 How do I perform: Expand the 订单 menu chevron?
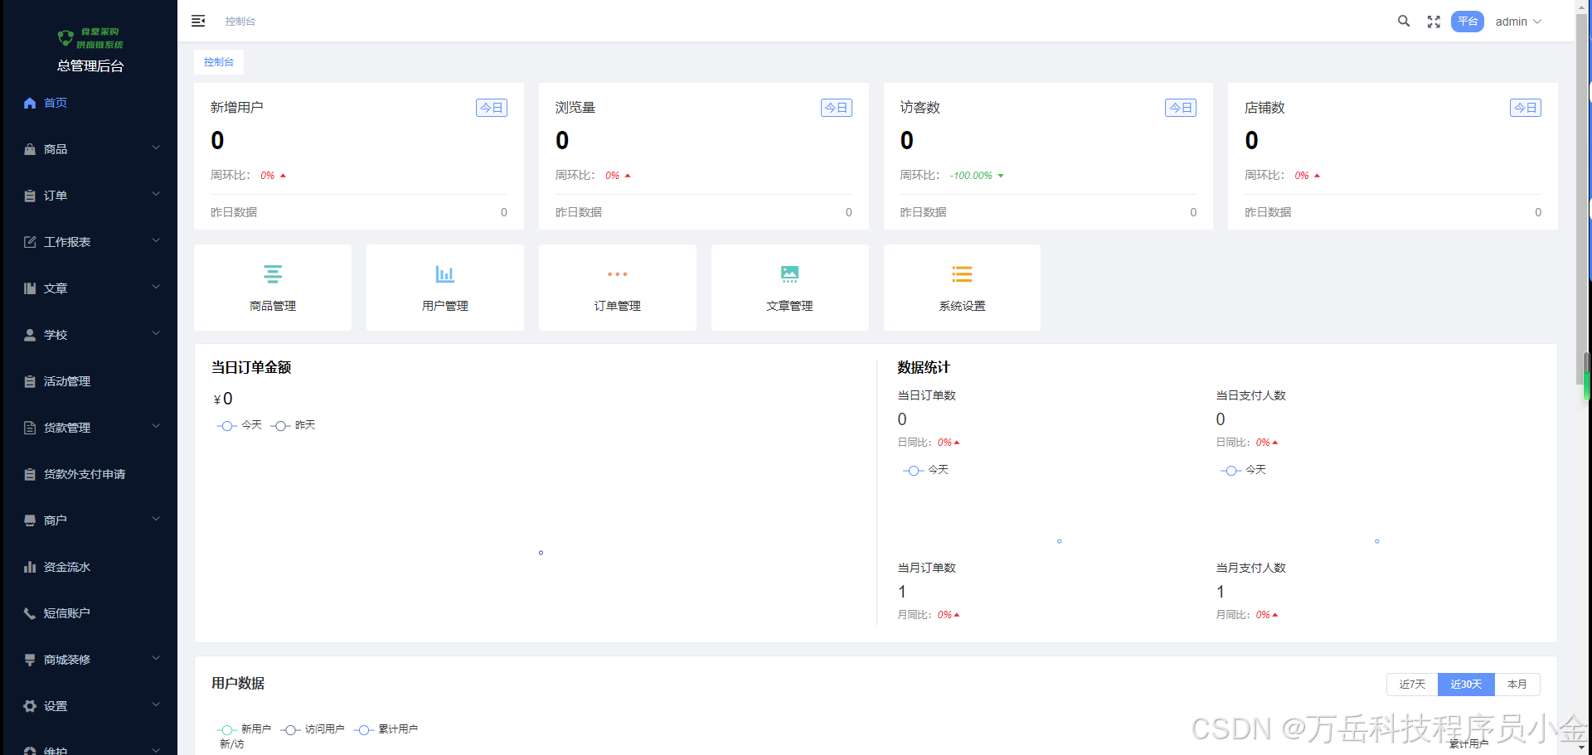point(156,195)
